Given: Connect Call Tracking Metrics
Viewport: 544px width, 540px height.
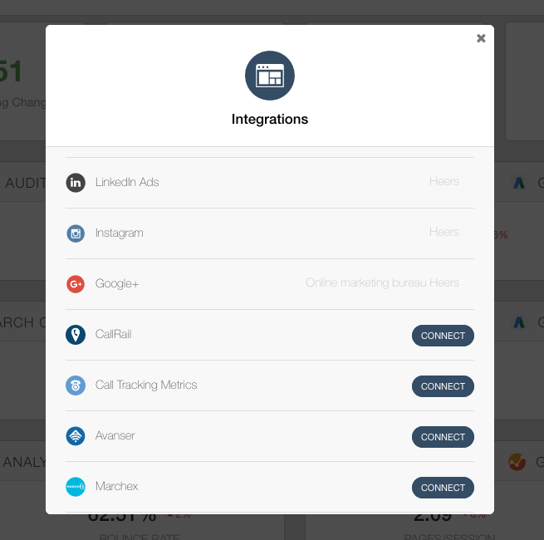Looking at the screenshot, I should click(443, 386).
